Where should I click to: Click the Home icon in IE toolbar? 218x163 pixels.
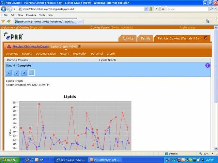(207, 21)
